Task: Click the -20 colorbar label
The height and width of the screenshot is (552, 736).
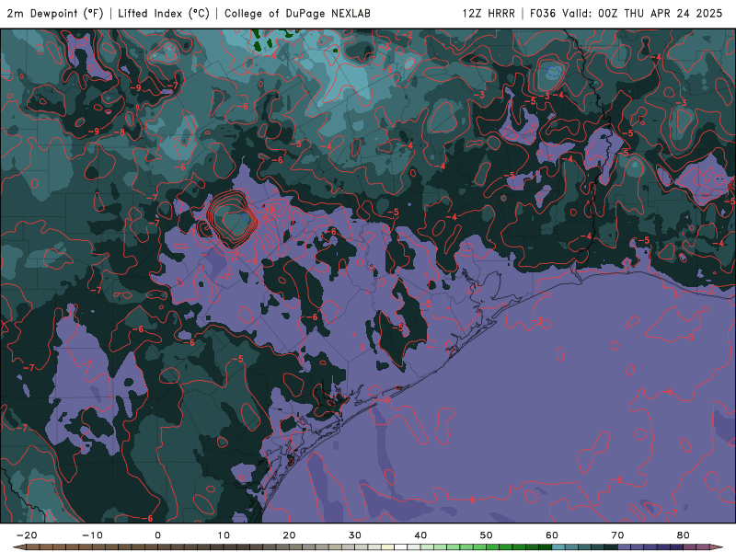Action: (x=27, y=535)
